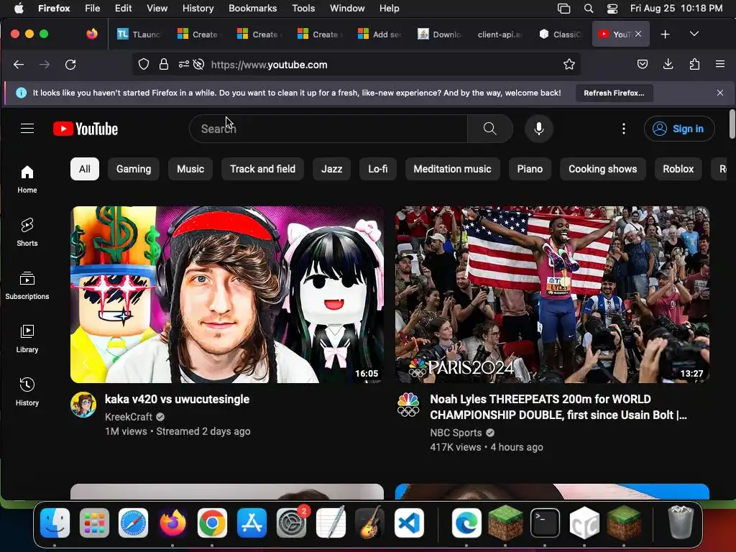This screenshot has height=552, width=736.
Task: Select the Gaming filter chip
Action: [134, 169]
